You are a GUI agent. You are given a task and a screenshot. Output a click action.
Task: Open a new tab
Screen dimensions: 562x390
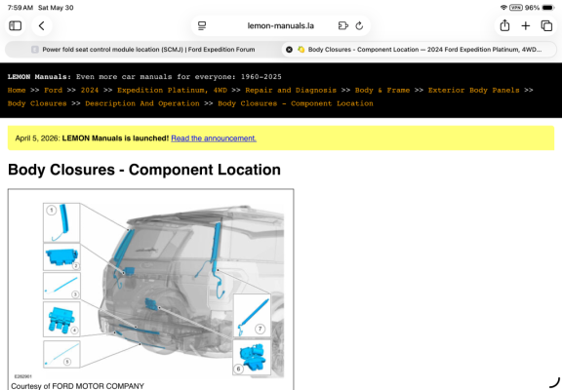(x=526, y=25)
